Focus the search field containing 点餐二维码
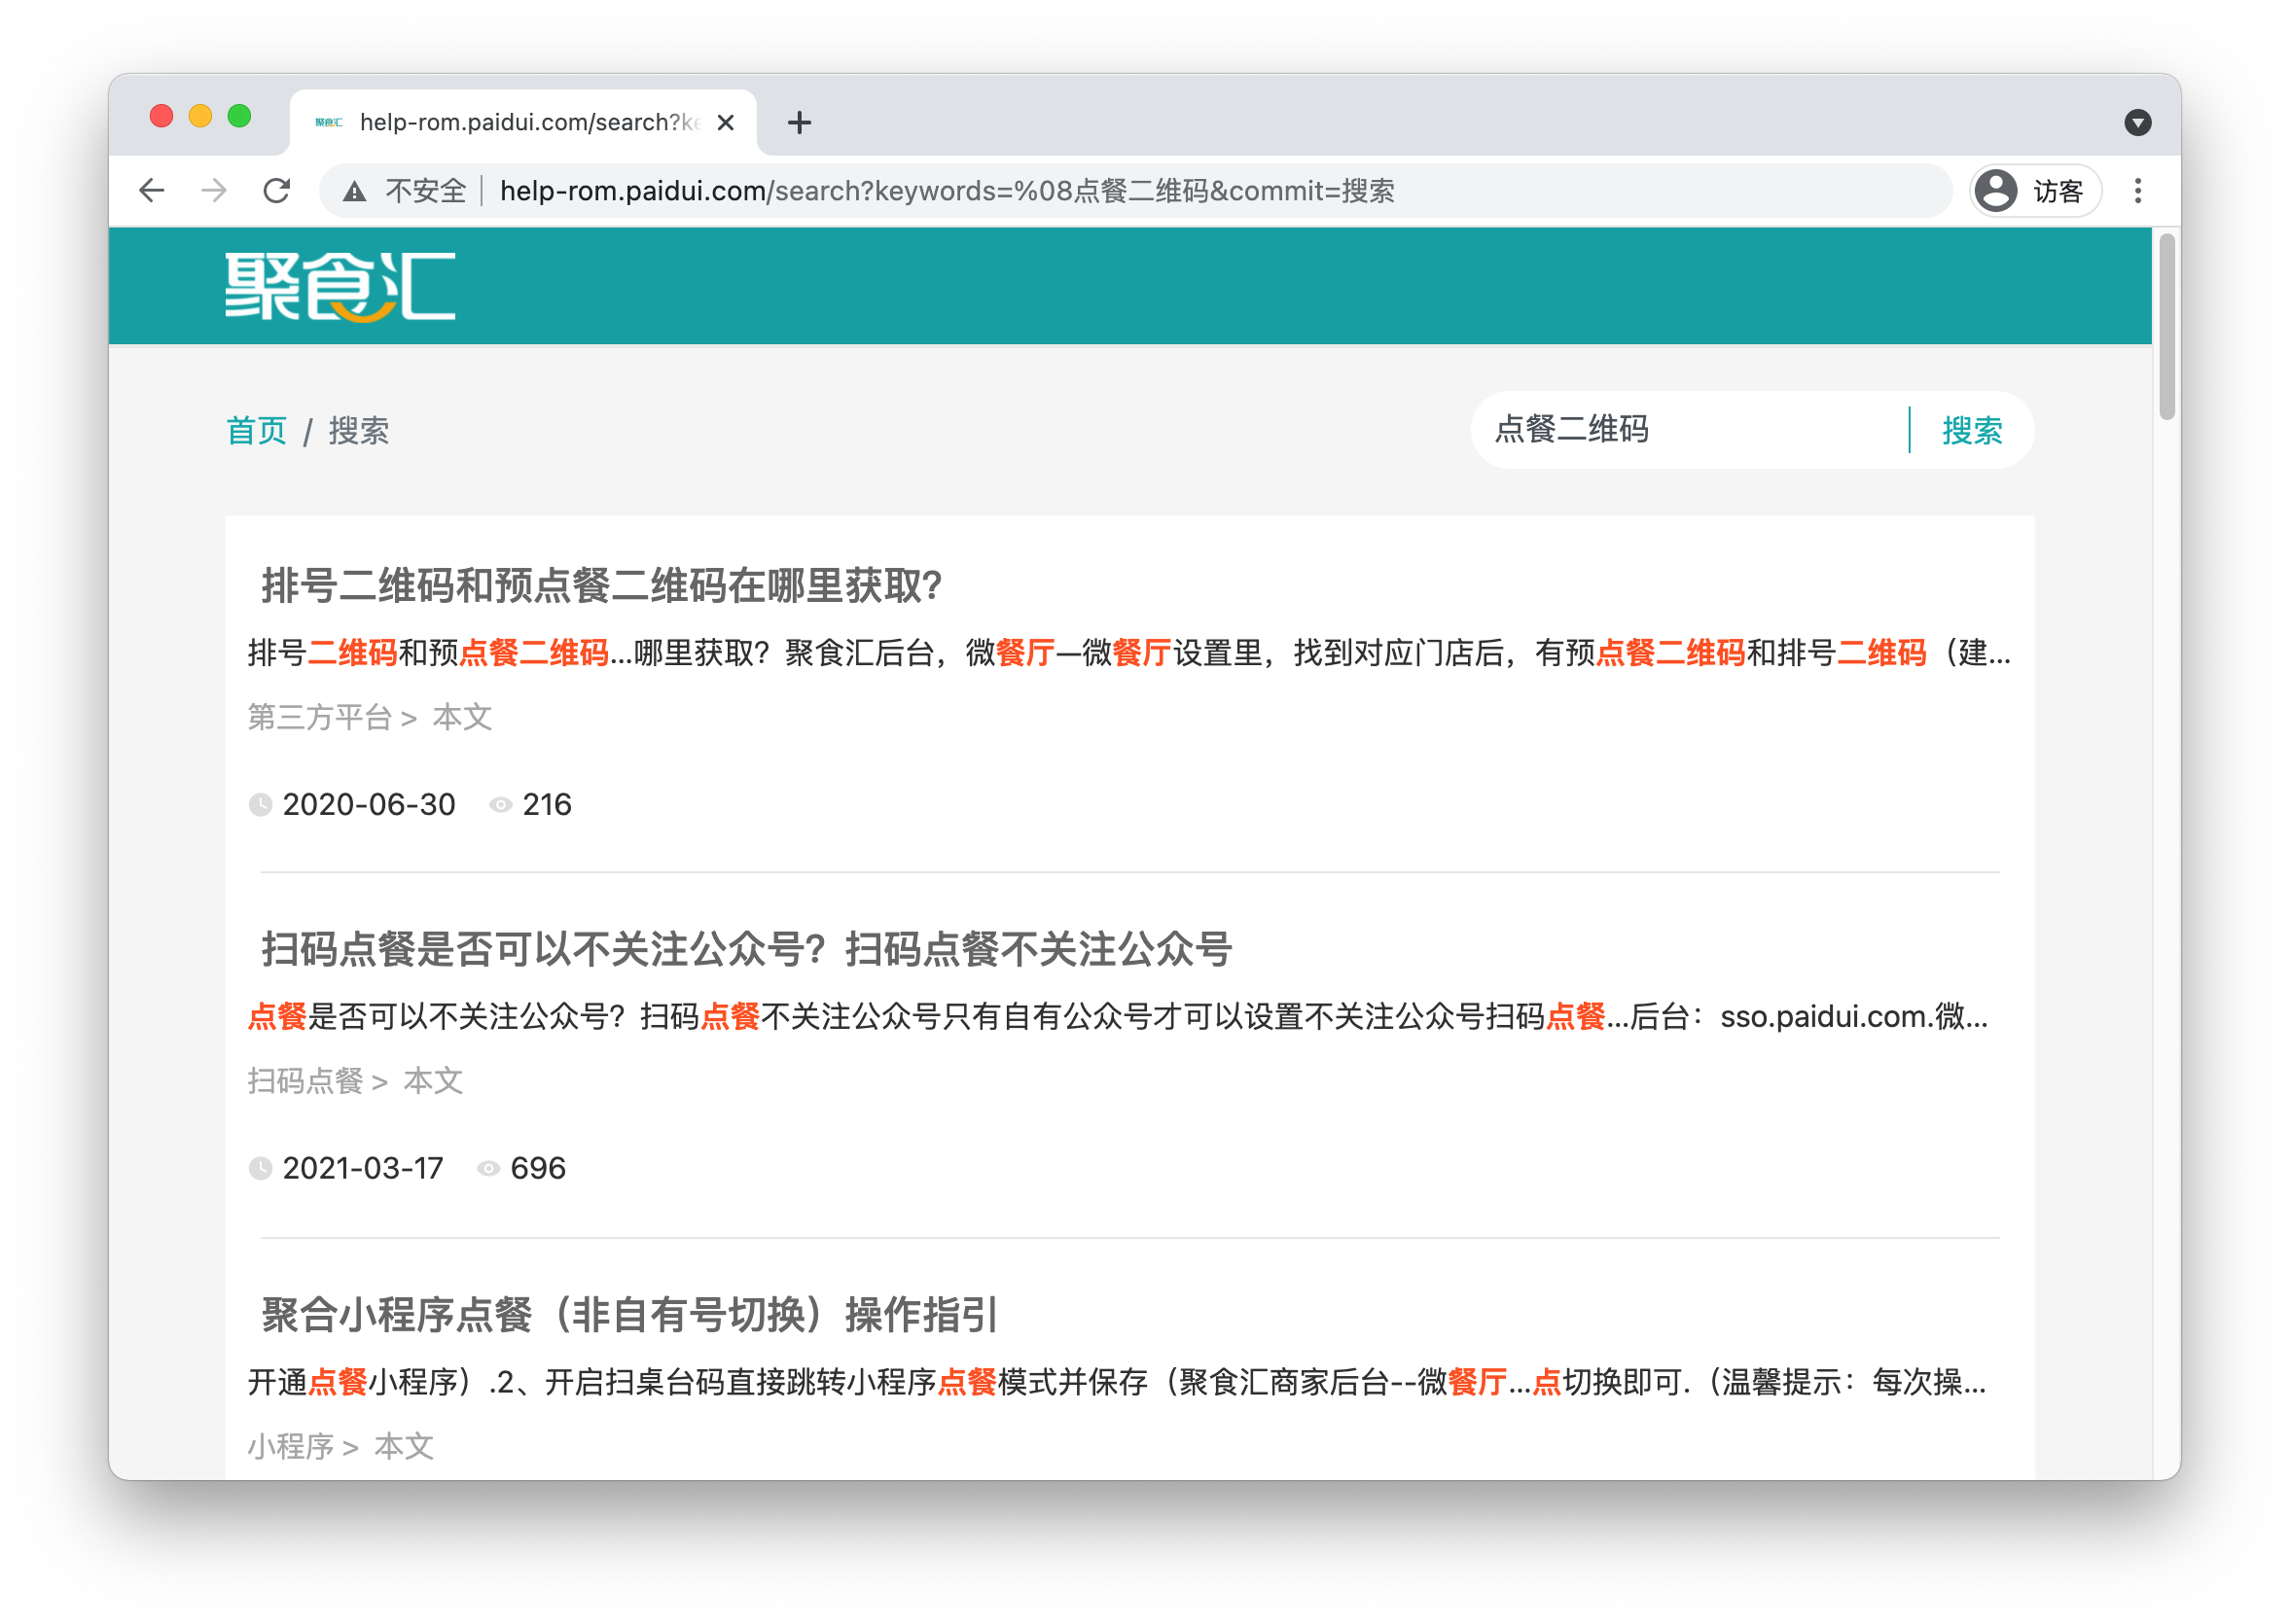 [x=1691, y=430]
